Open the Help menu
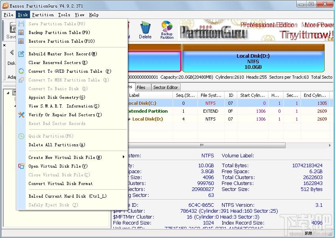Viewport: 335px width, 238px height. click(94, 15)
